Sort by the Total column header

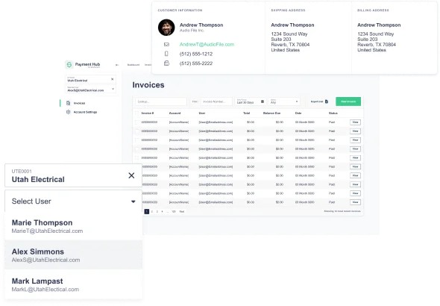pyautogui.click(x=246, y=113)
